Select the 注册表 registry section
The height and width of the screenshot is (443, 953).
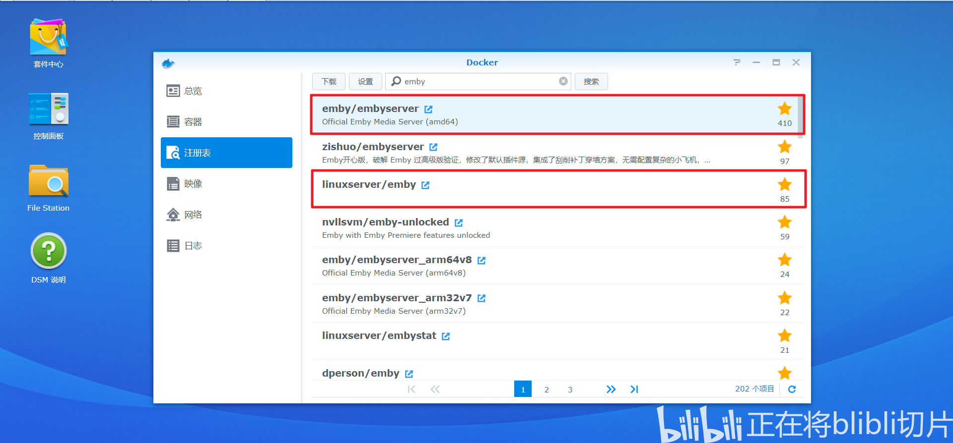226,153
